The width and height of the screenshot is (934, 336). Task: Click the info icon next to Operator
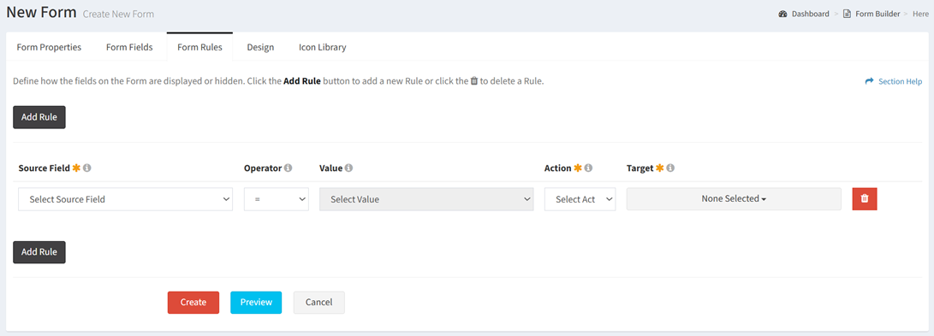(x=289, y=168)
